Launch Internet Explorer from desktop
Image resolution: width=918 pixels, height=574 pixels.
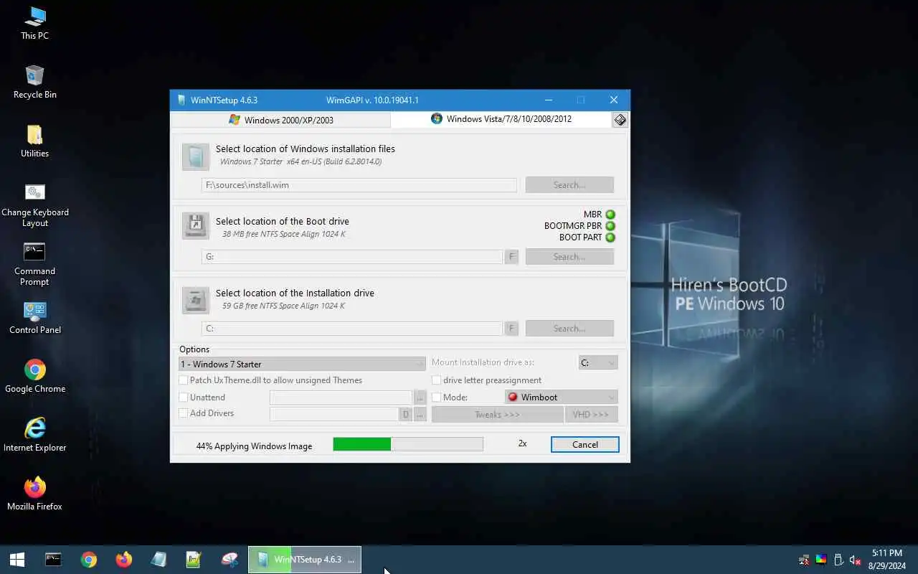[34, 436]
